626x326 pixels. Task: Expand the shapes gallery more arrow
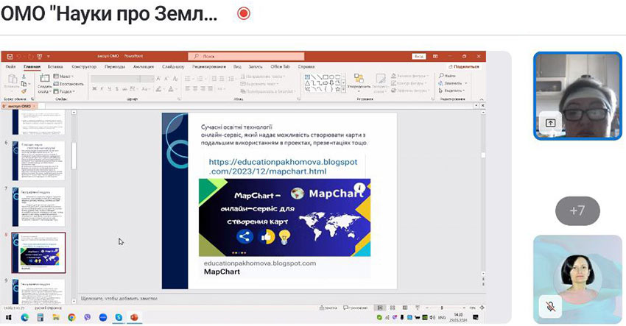pos(344,90)
